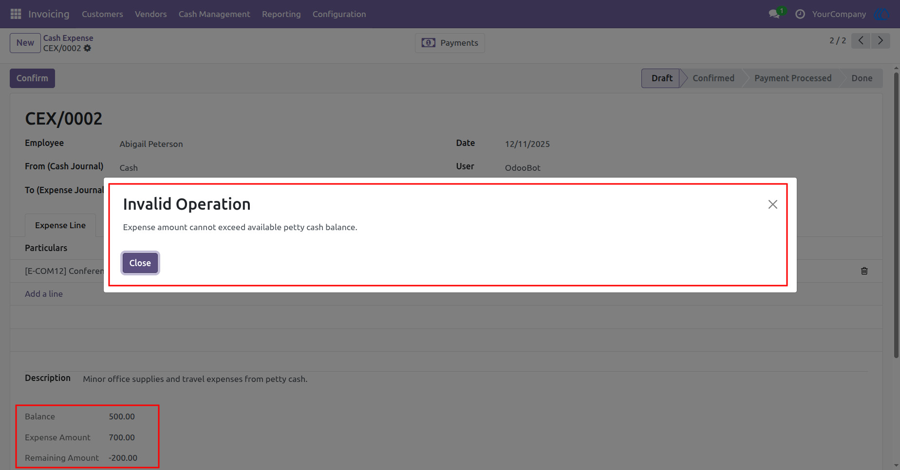This screenshot has height=470, width=900.
Task: Open the Cash Management menu
Action: coord(214,14)
